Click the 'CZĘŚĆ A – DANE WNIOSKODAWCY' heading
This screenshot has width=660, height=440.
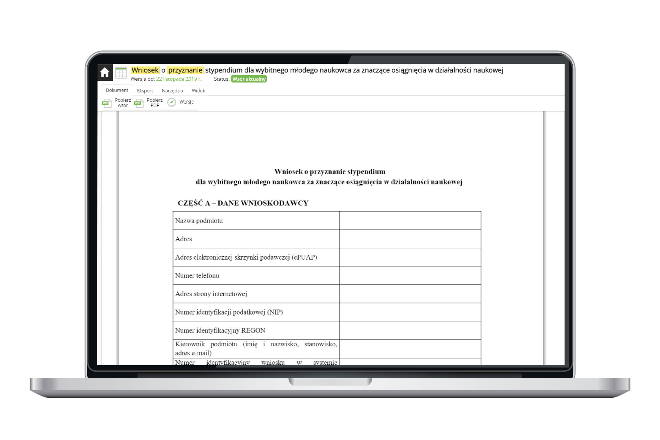coord(243,203)
